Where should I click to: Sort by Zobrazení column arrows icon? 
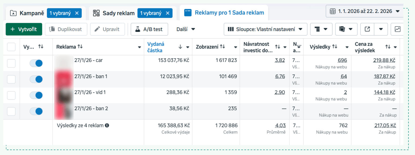click(x=223, y=47)
